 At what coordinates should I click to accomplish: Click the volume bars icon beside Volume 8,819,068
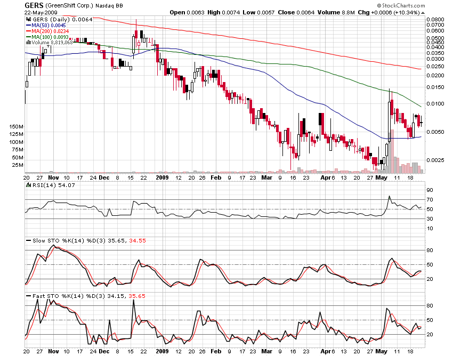(x=28, y=43)
